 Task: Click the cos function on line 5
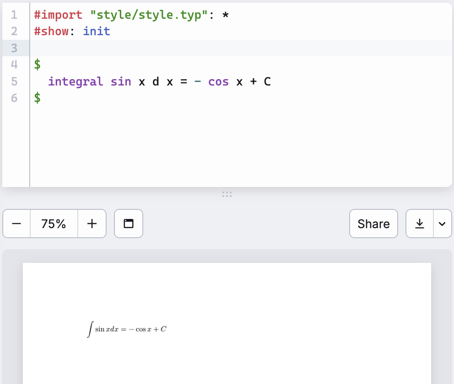[x=219, y=82]
